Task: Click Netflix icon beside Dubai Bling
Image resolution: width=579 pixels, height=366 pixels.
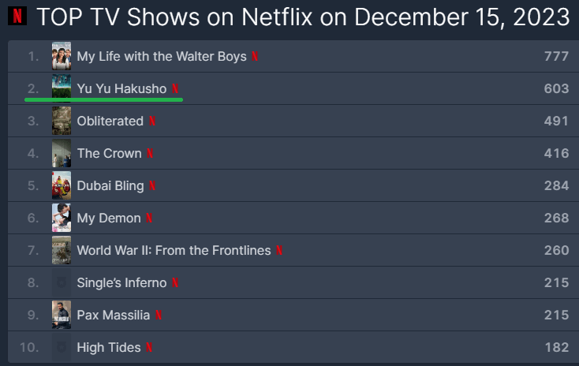Action: tap(152, 186)
